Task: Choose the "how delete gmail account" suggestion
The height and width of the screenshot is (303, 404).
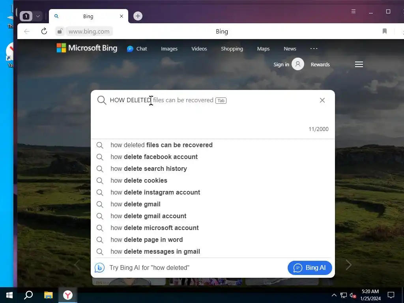Action: pyautogui.click(x=213, y=216)
